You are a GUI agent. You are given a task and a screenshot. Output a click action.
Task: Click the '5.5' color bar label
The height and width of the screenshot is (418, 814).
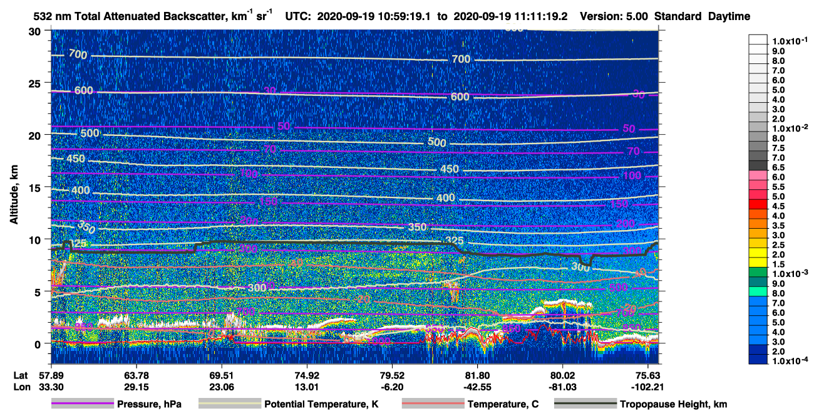pos(779,187)
